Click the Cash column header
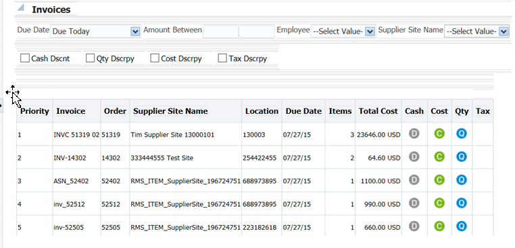The height and width of the screenshot is (248, 515). click(x=414, y=111)
